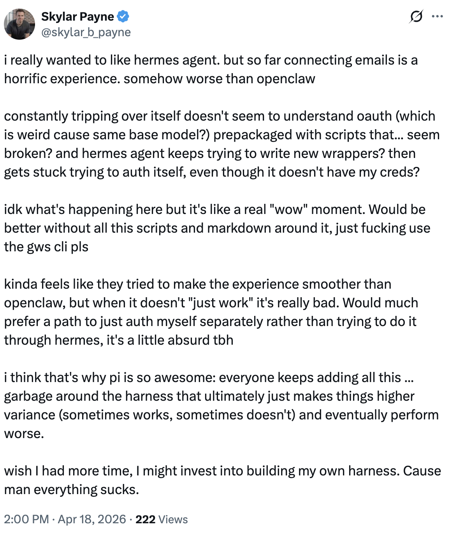The image size is (457, 533).
Task: Open Skylar Payne's profile avatar
Action: [19, 24]
